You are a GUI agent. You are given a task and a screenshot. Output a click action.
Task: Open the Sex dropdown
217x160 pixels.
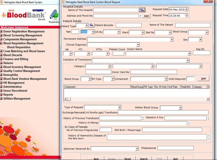(x=200, y=39)
